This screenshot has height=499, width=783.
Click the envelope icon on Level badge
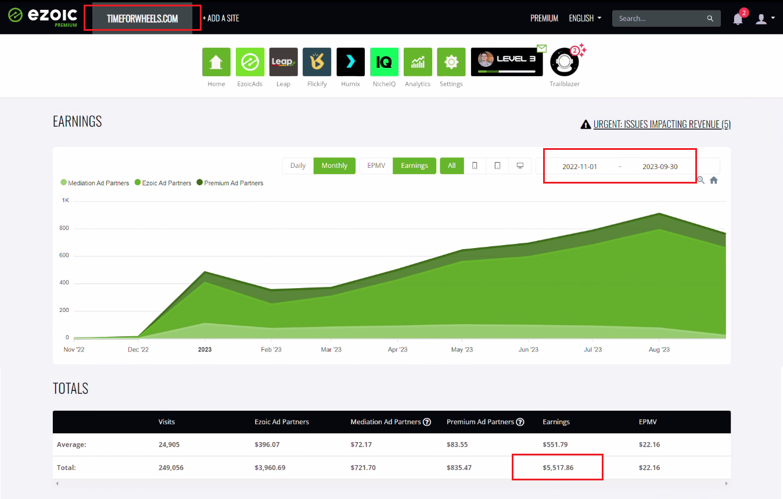tap(541, 48)
